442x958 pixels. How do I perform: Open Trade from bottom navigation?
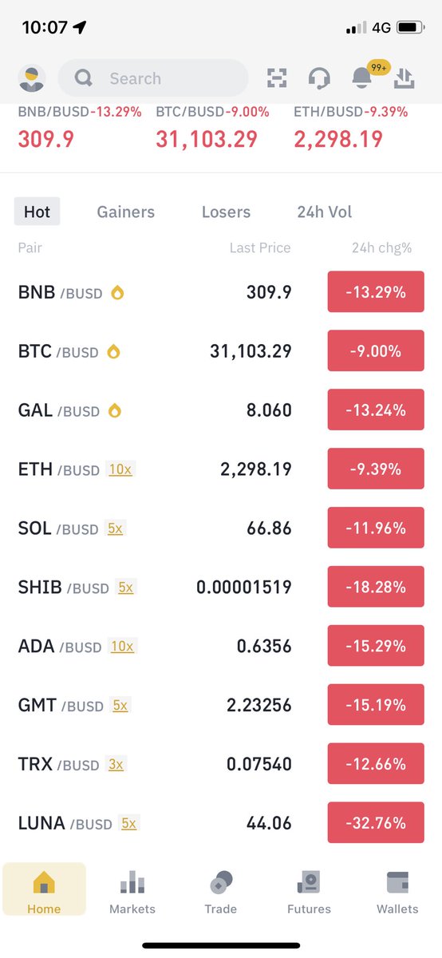coord(221,890)
